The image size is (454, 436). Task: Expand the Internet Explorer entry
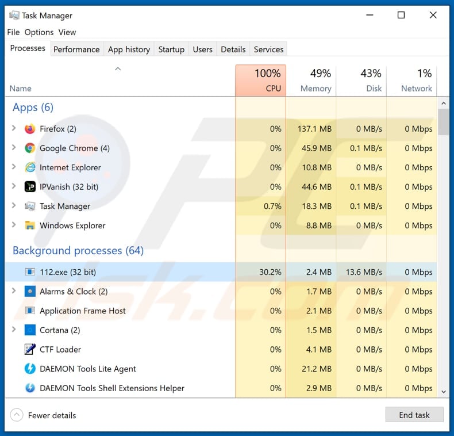pos(13,166)
